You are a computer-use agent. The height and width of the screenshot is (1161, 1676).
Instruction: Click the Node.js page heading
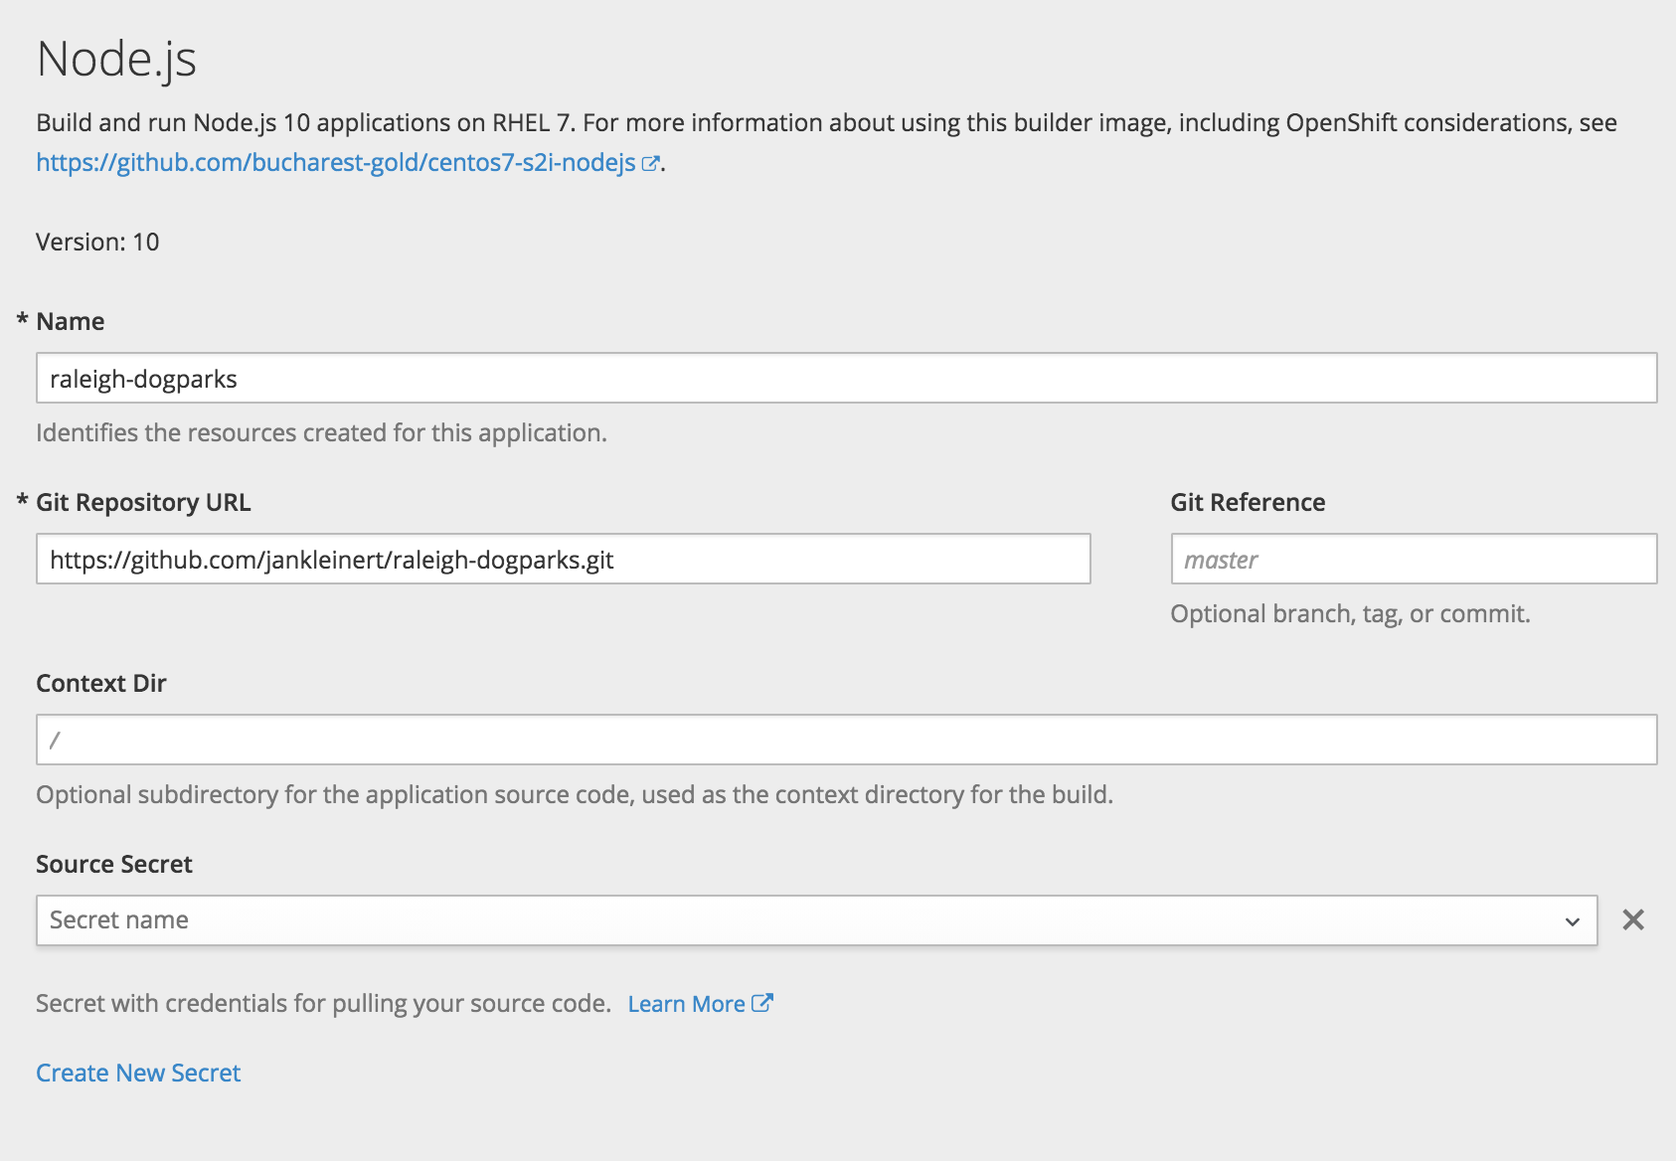116,59
